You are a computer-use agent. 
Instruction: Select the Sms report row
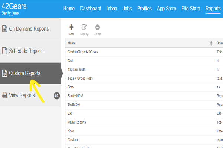click(x=144, y=87)
